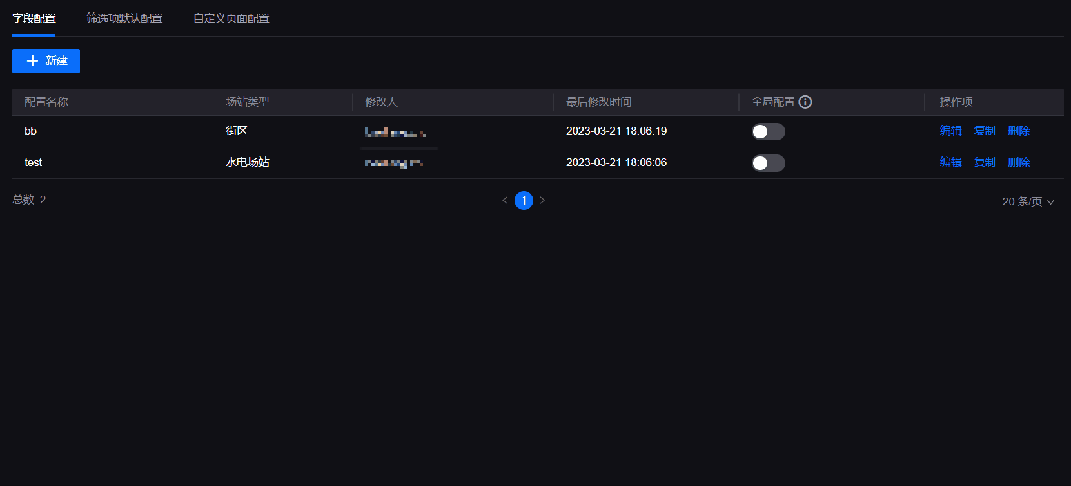Click page number 1 in pagination
The height and width of the screenshot is (486, 1071).
pos(524,200)
